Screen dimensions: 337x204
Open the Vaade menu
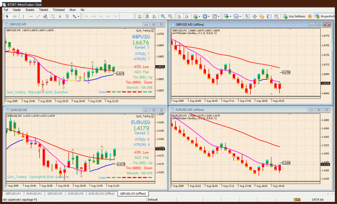17,10
